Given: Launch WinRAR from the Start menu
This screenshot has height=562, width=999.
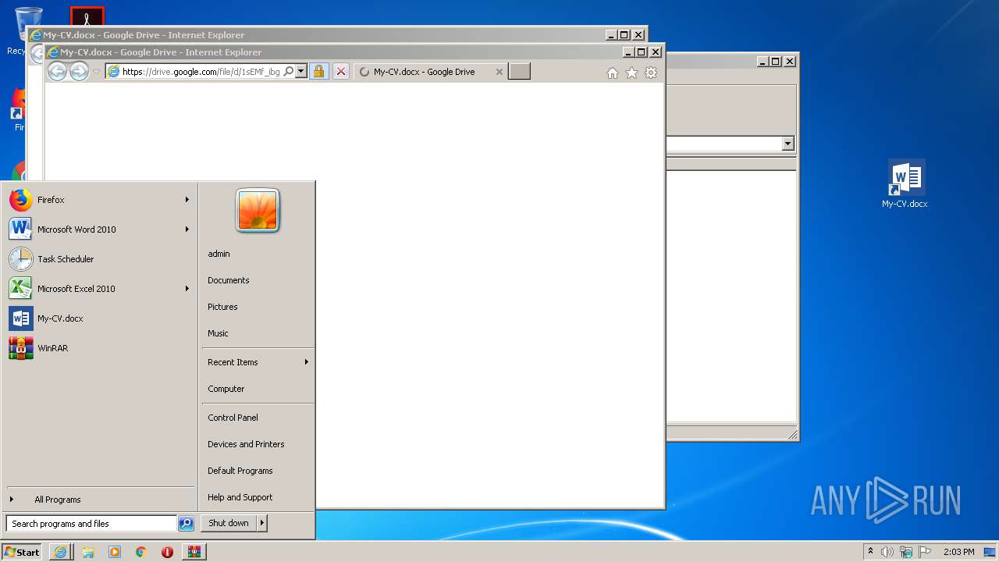Looking at the screenshot, I should (x=99, y=348).
